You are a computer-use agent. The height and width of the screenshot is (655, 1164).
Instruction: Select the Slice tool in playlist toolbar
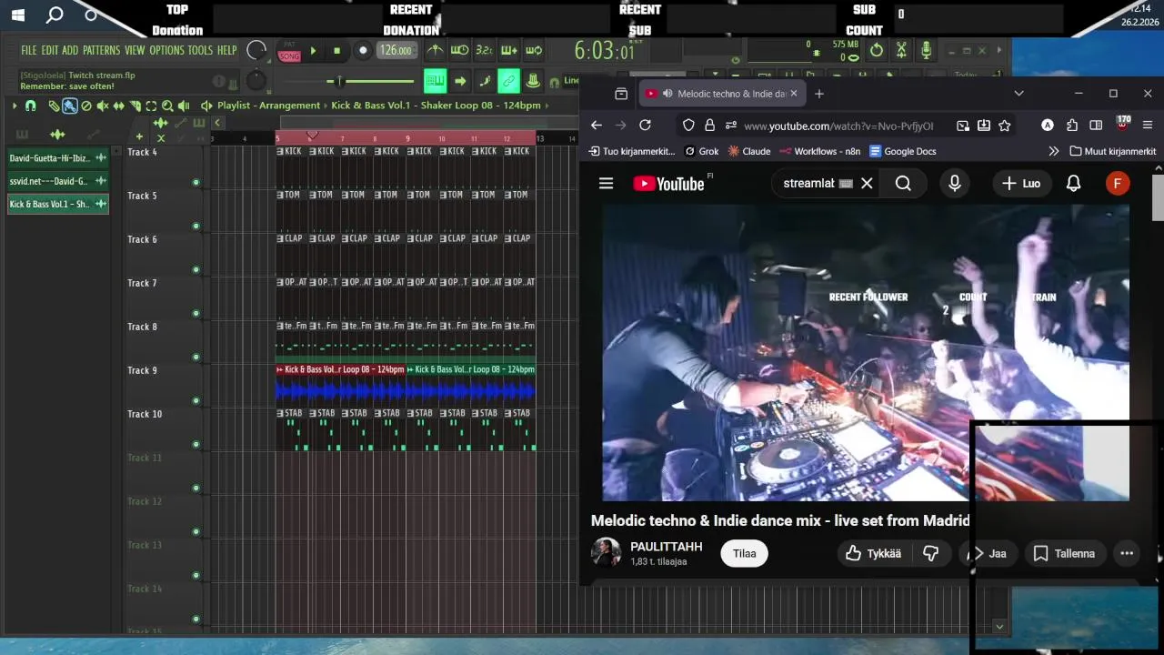(135, 106)
